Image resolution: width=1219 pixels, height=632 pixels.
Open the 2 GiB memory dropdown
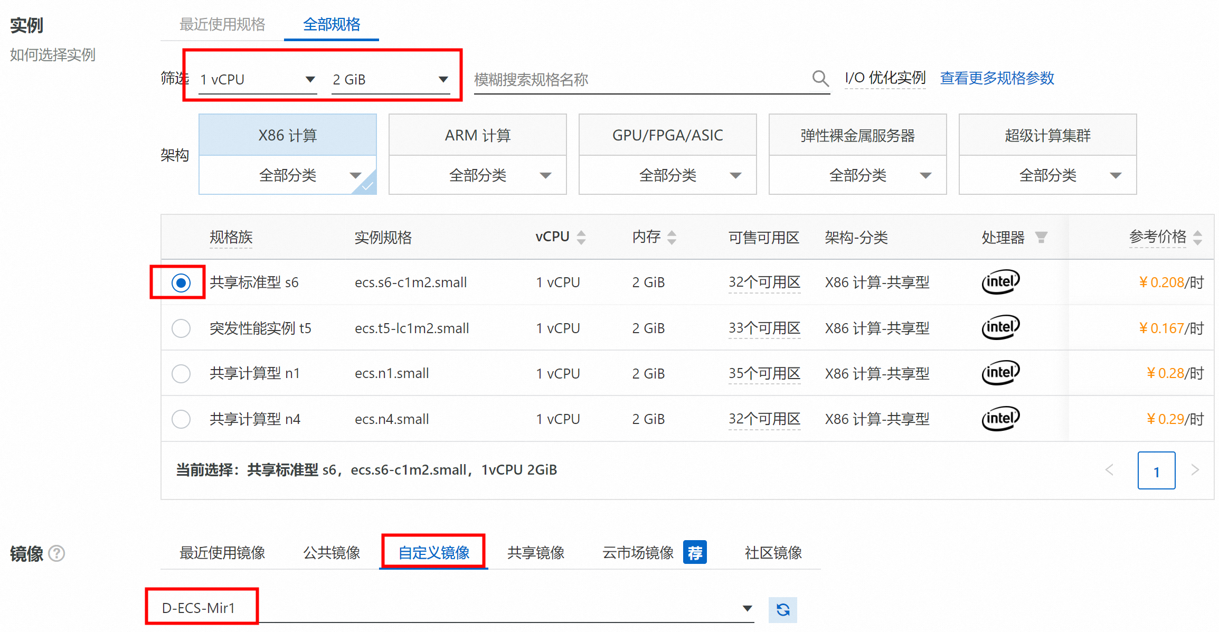(390, 80)
